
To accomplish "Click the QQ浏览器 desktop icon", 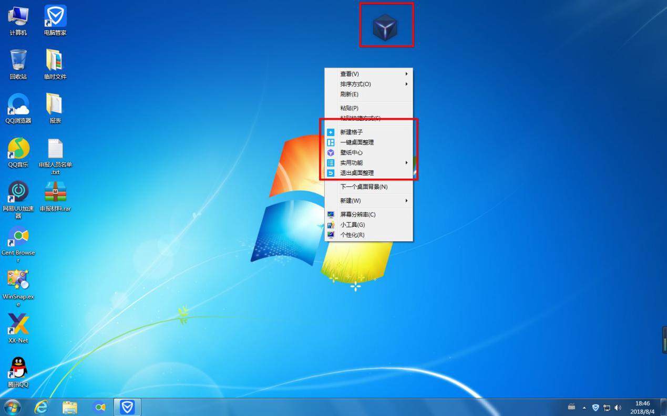I will coord(18,105).
